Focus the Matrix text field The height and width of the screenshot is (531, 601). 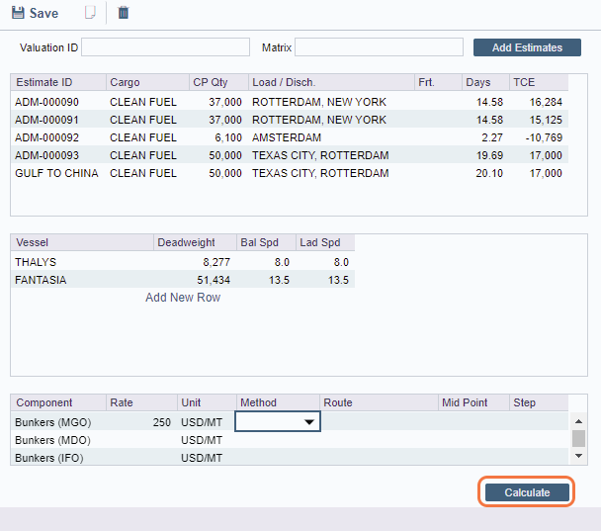pyautogui.click(x=379, y=47)
